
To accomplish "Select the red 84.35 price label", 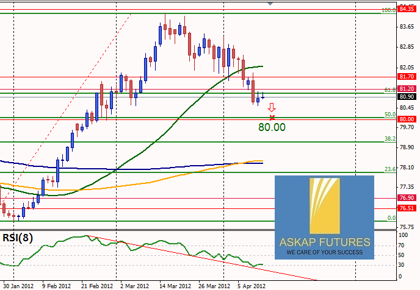I will [406, 9].
